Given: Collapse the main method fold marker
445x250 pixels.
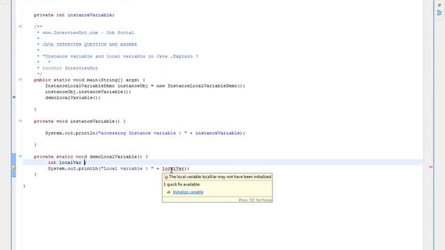Looking at the screenshot, I should click(x=20, y=80).
